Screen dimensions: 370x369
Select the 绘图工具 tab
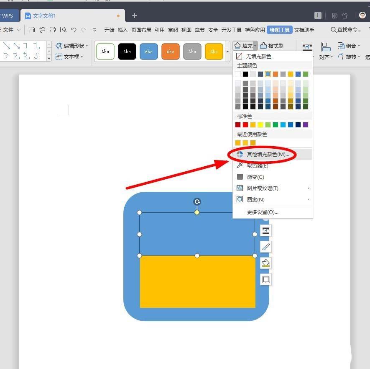pyautogui.click(x=280, y=30)
